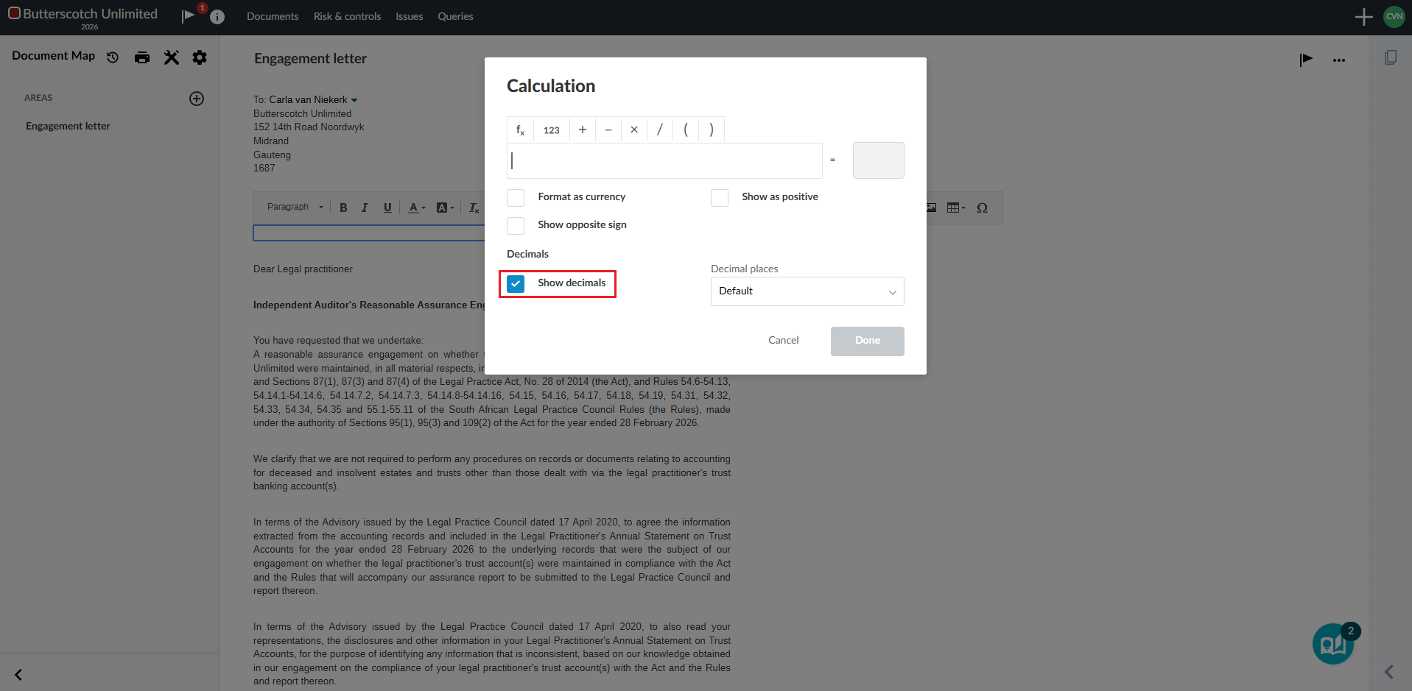Open the help guide chat bubble icon
The image size is (1412, 691).
[x=1332, y=645]
